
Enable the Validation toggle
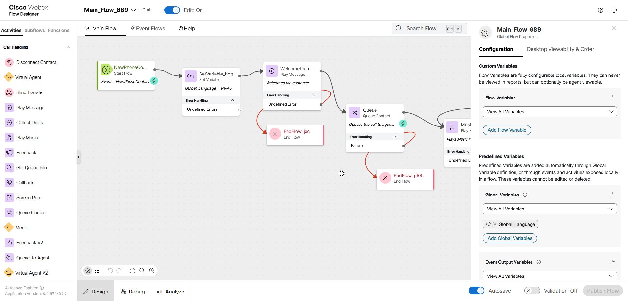click(532, 291)
